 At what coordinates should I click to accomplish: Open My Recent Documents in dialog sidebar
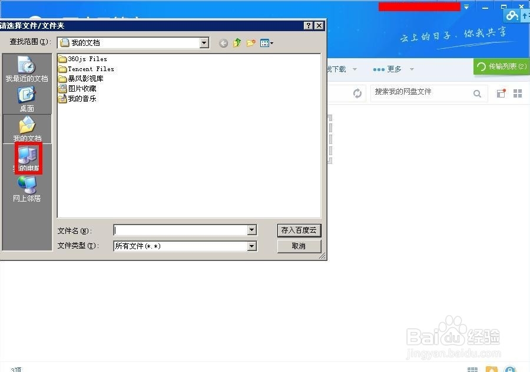(26, 69)
